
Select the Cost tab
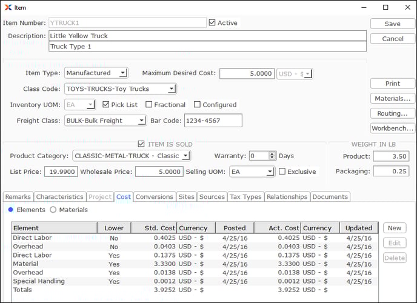pyautogui.click(x=124, y=197)
